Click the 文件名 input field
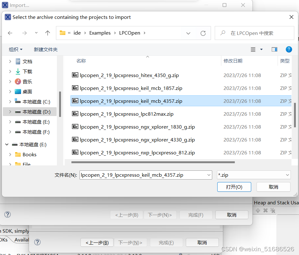 tap(145, 175)
